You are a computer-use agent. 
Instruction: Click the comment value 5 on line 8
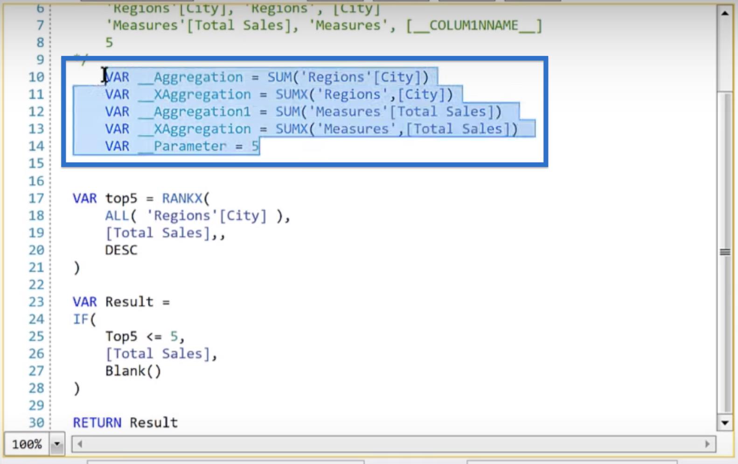tap(109, 42)
